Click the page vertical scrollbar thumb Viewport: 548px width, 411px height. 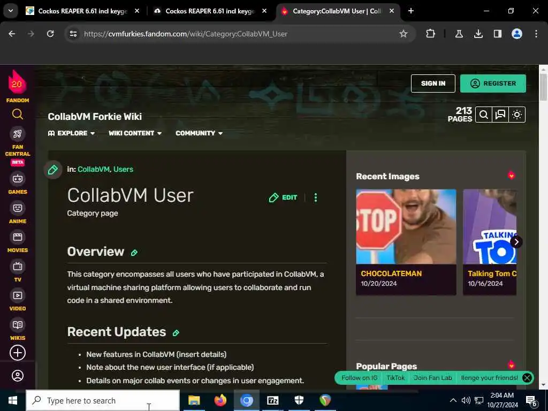coord(543,87)
